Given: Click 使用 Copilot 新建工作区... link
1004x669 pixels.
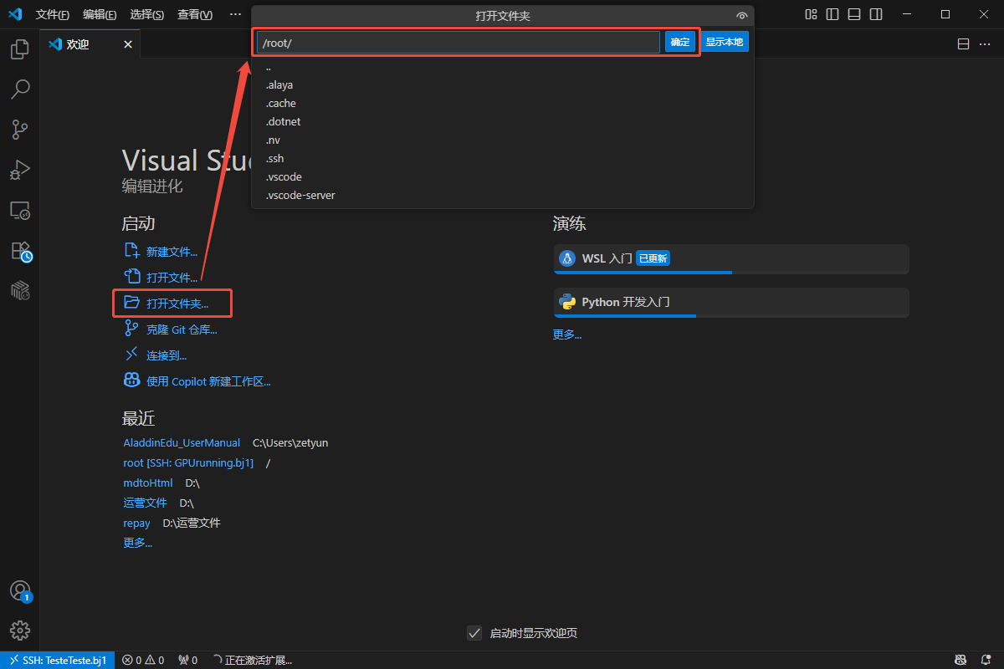Looking at the screenshot, I should [197, 381].
